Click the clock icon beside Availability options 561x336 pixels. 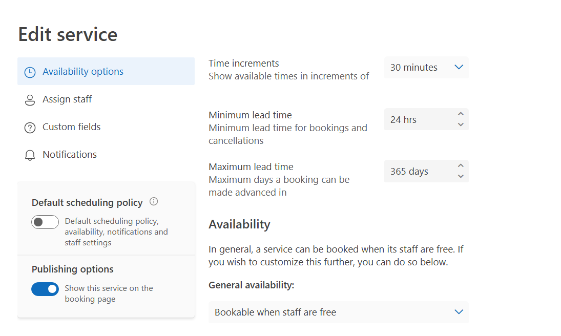30,72
